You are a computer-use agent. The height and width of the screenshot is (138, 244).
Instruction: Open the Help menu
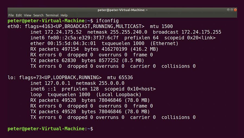pos(64,15)
